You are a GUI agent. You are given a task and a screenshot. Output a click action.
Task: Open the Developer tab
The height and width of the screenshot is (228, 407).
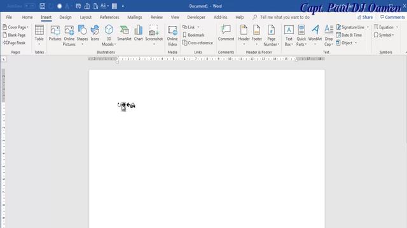click(x=197, y=17)
